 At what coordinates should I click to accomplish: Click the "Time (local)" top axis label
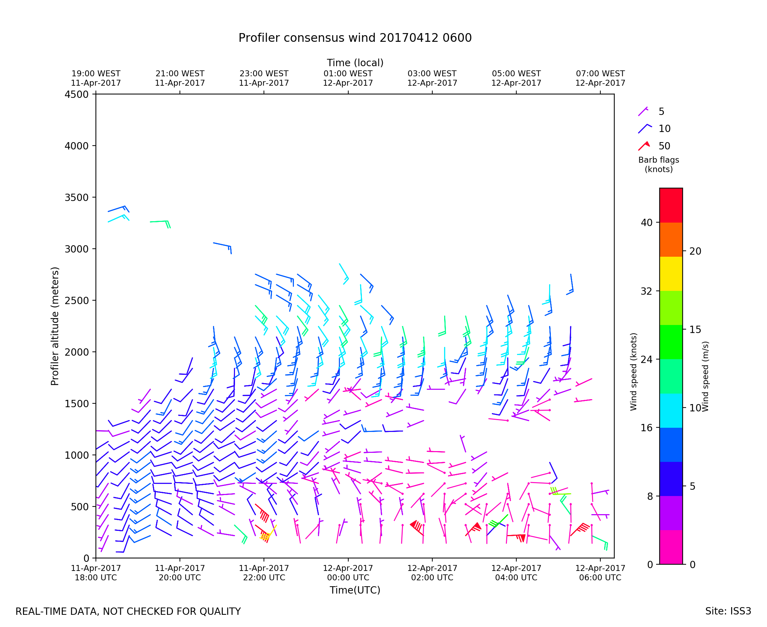[355, 63]
